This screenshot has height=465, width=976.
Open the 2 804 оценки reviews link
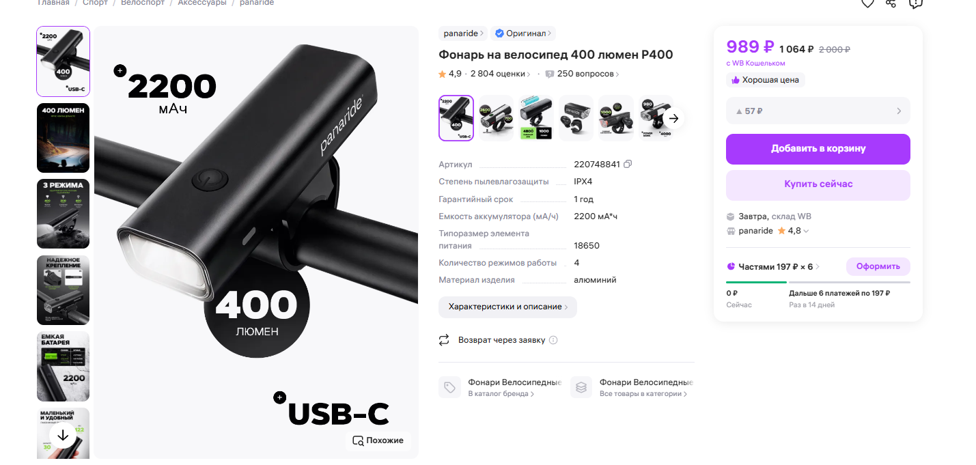click(x=501, y=74)
